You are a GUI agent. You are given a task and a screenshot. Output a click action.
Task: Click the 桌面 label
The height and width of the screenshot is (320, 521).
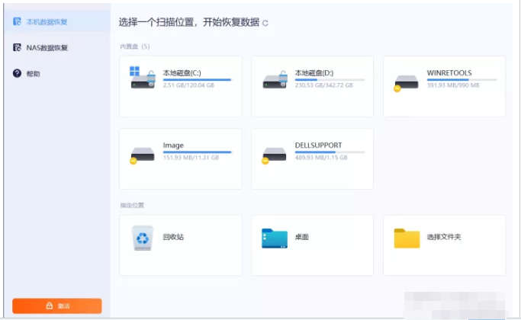coord(302,237)
